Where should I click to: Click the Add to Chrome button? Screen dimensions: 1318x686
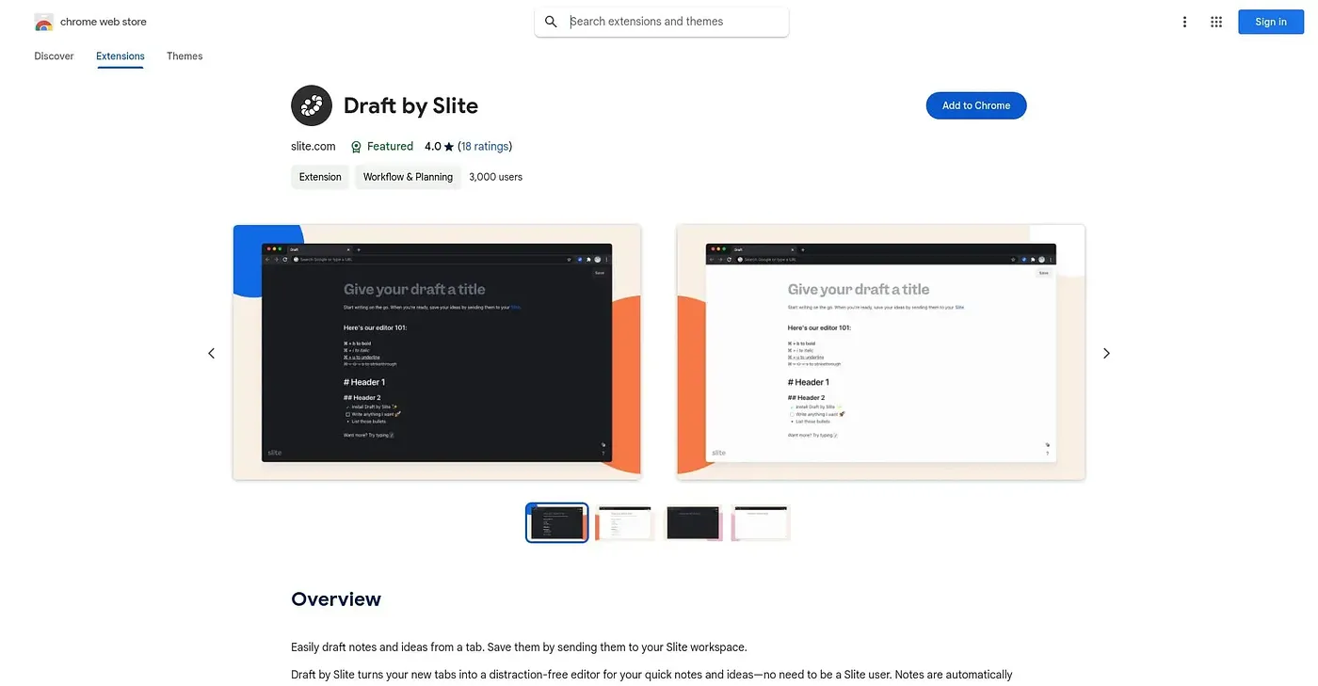pyautogui.click(x=976, y=105)
